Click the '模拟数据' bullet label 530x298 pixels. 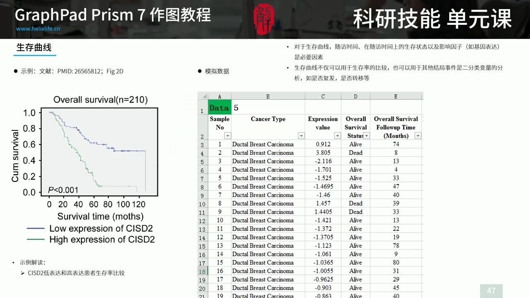coord(217,71)
